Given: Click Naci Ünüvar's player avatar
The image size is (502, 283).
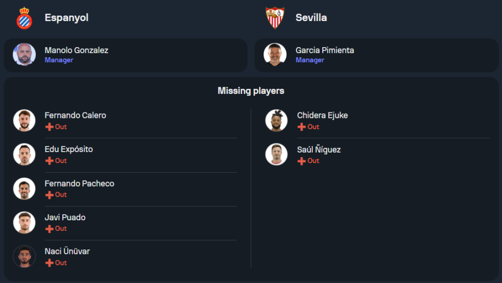Looking at the screenshot, I should tap(24, 256).
